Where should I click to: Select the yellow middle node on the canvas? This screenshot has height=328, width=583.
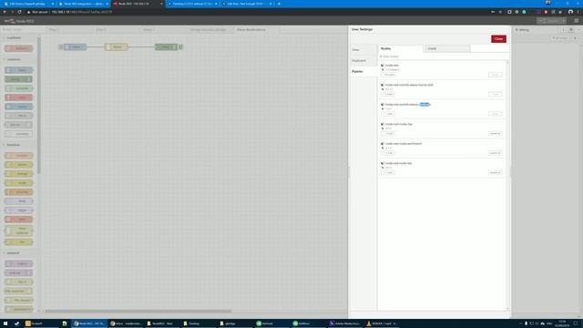pyautogui.click(x=116, y=46)
